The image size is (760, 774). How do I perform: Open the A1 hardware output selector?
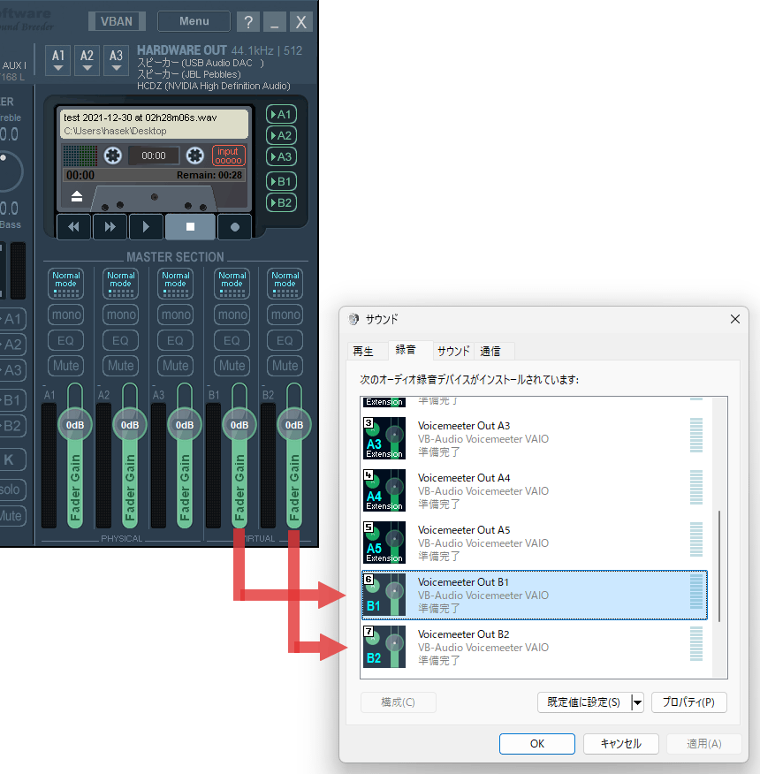pos(58,60)
